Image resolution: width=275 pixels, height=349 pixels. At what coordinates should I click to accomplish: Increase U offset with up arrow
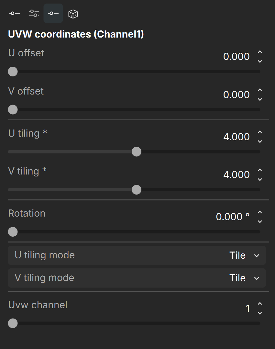click(x=260, y=52)
